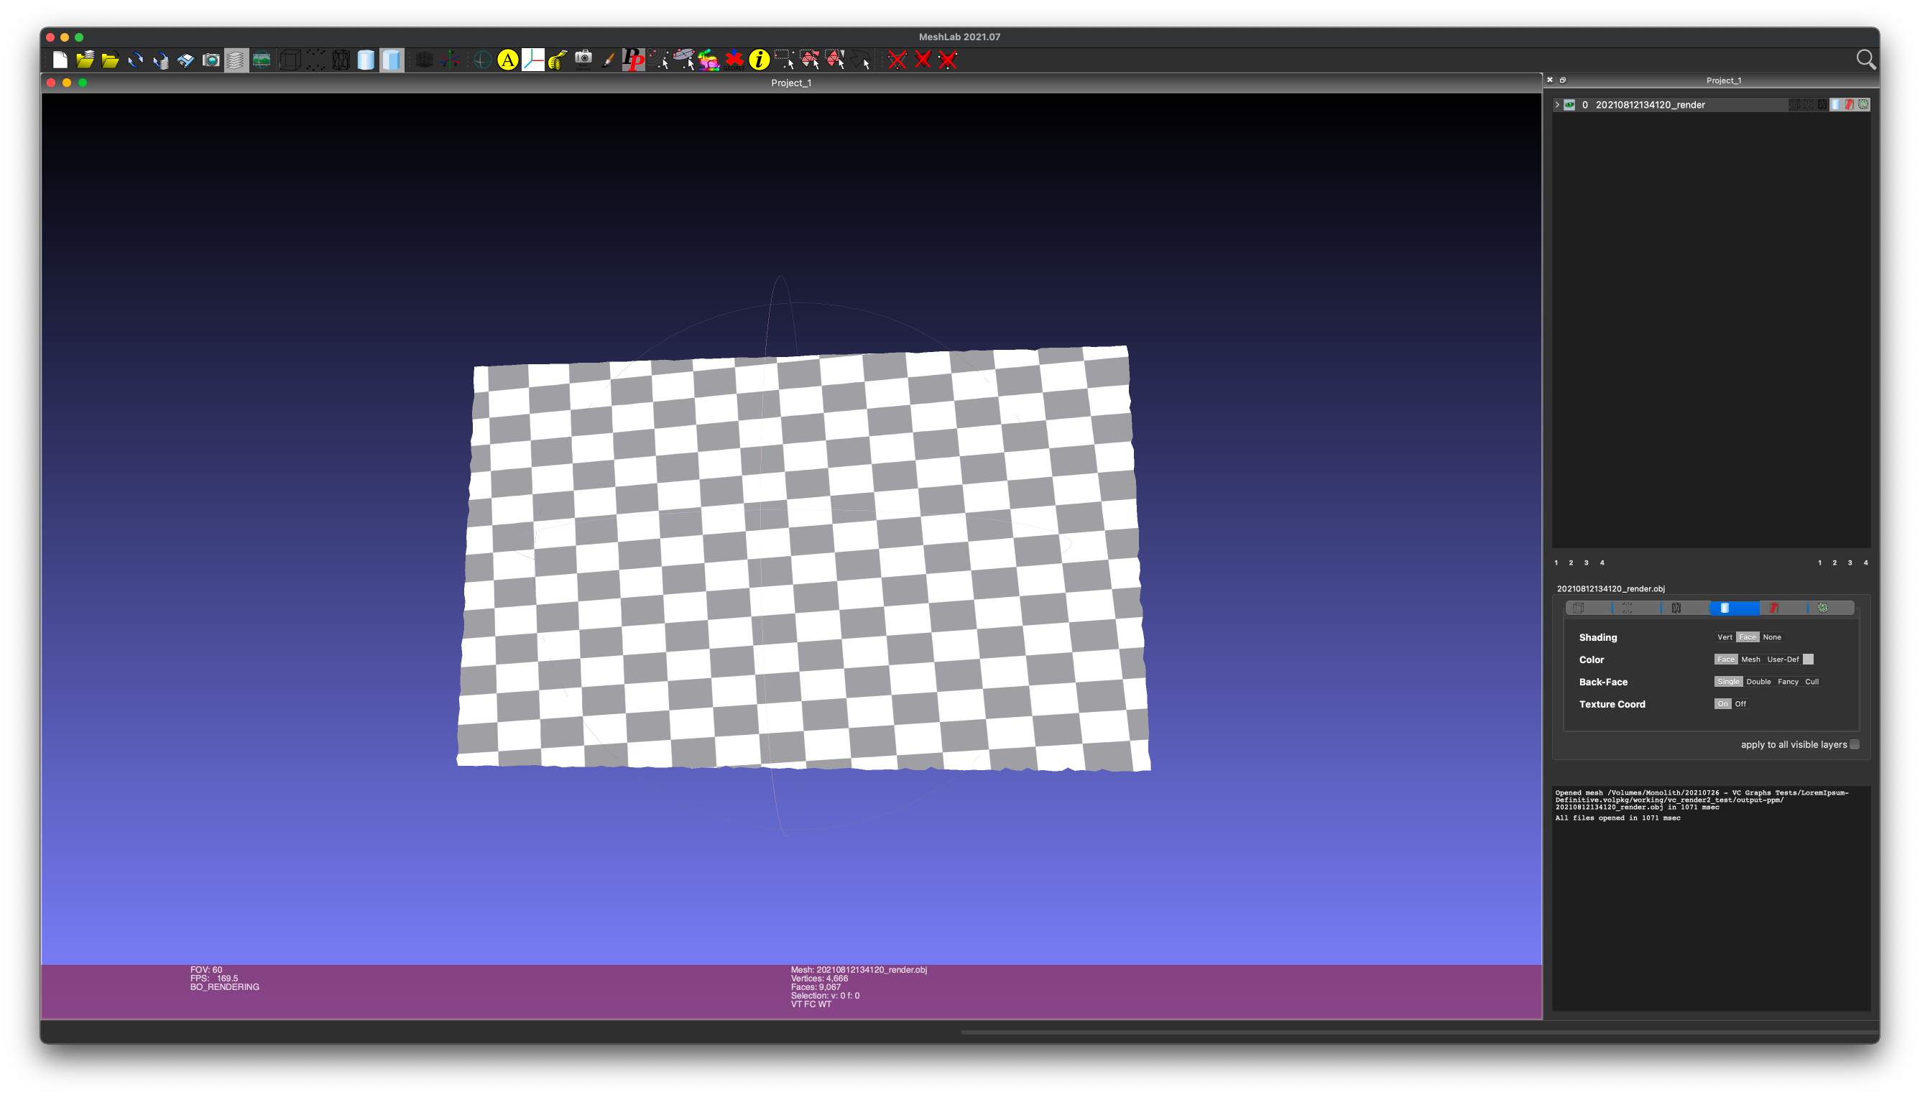Expand the 20210812134120_render layer row
Screen dimensions: 1920x1097
(x=1557, y=105)
